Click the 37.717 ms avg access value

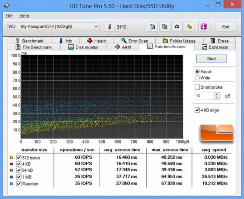coord(127,176)
